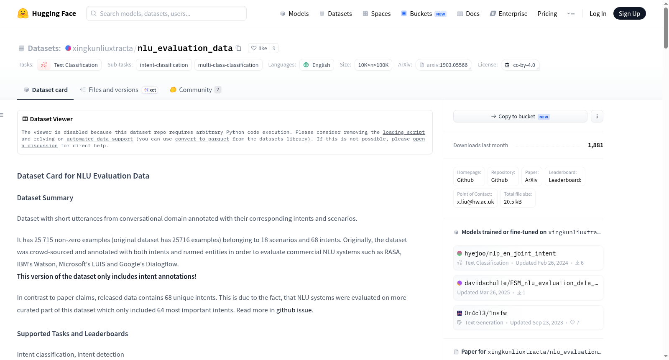
Task: Click the Hugging Face logo
Action: coord(46,13)
